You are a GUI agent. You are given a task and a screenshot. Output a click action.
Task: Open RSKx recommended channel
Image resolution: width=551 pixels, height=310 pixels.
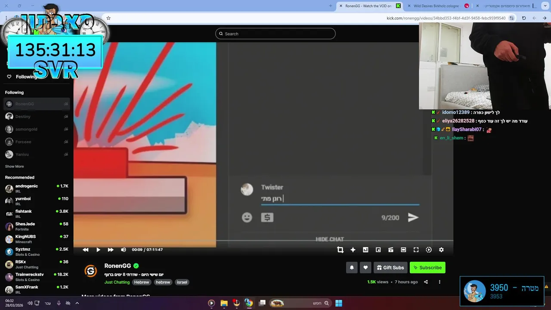37,264
